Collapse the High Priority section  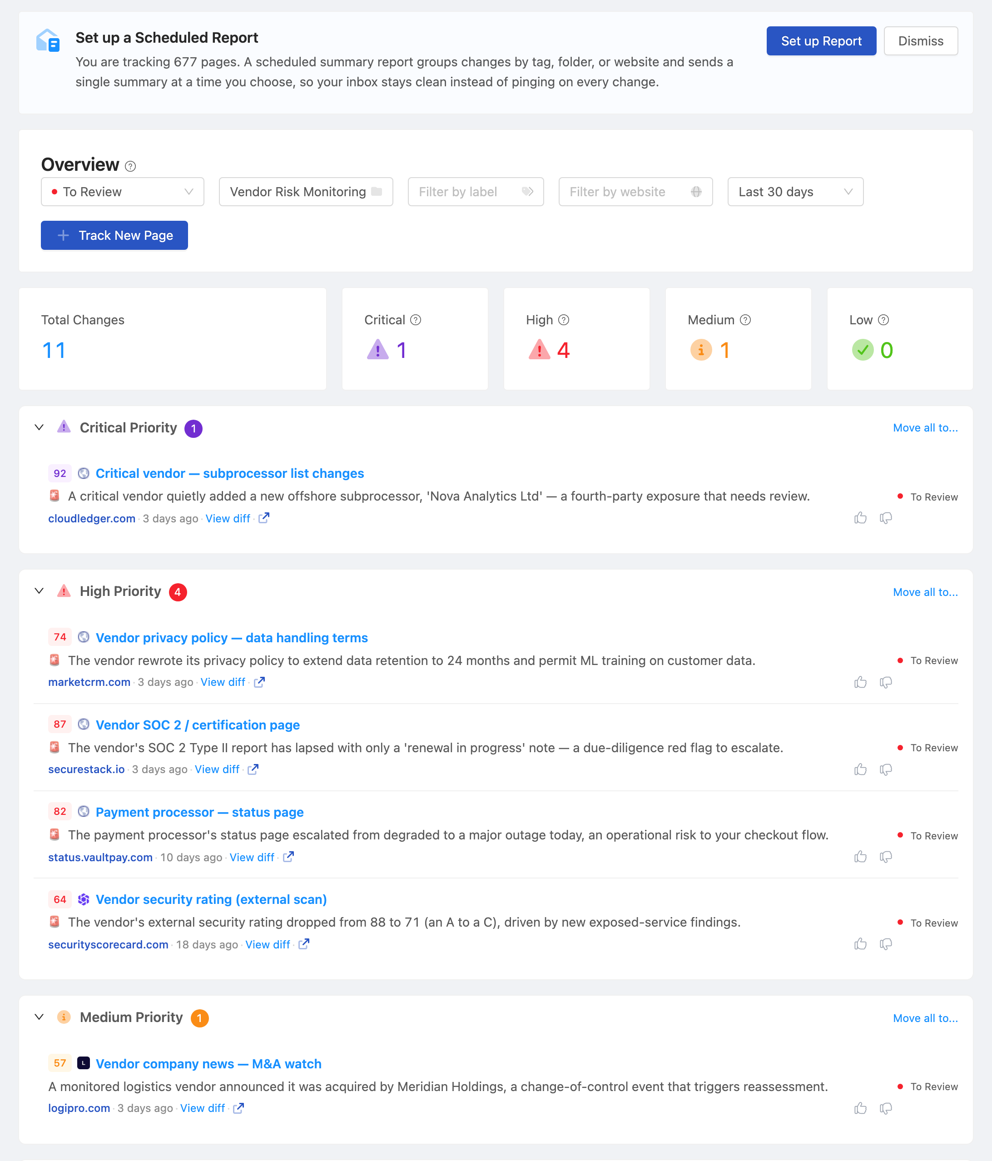39,591
